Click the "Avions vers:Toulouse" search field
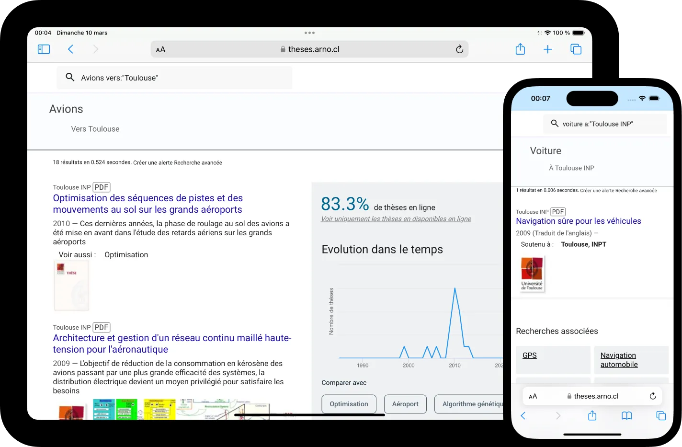This screenshot has width=682, height=447. (174, 78)
